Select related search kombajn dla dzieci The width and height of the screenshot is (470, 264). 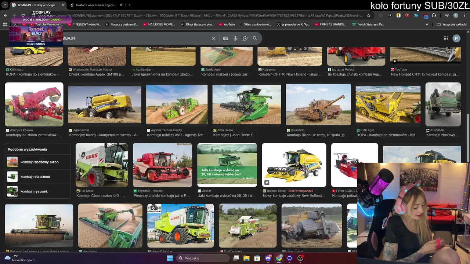(38, 177)
